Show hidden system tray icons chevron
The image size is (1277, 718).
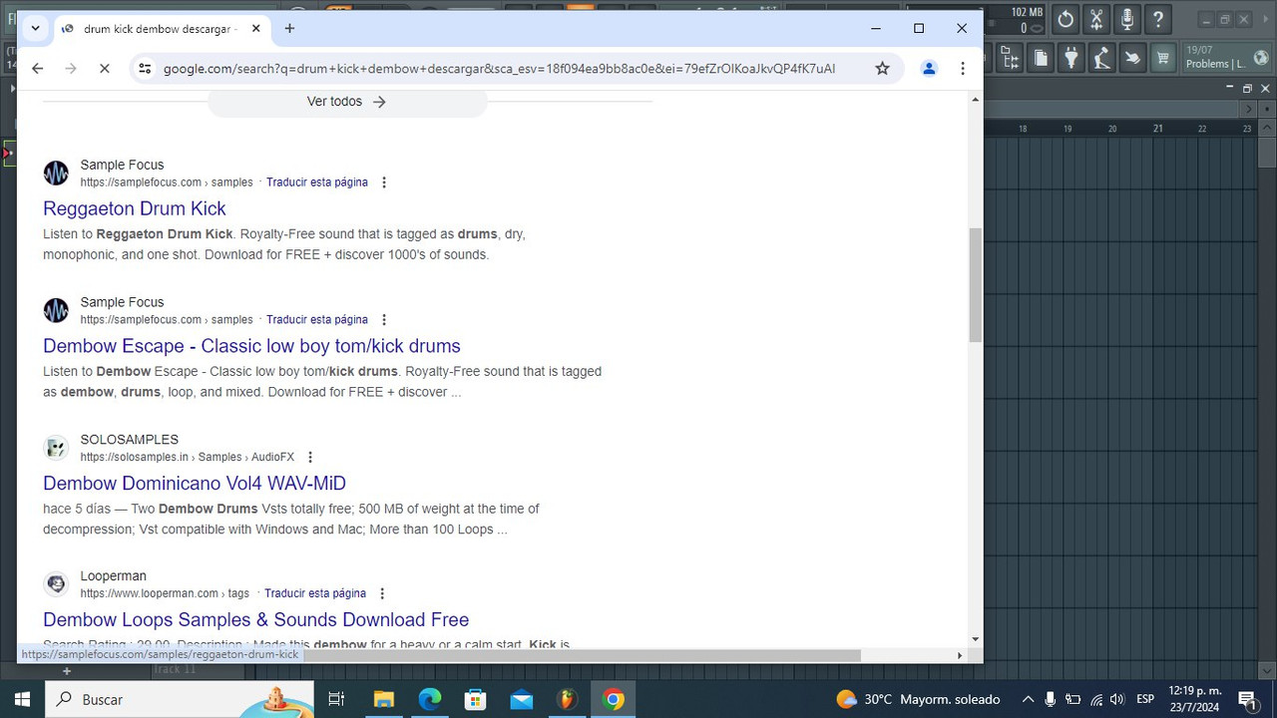[x=1028, y=699]
